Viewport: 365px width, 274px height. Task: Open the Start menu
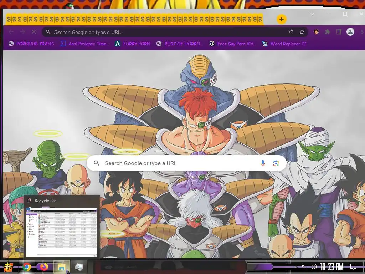pyautogui.click(x=9, y=267)
